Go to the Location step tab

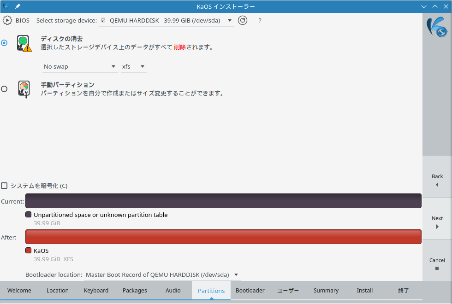[x=58, y=291]
